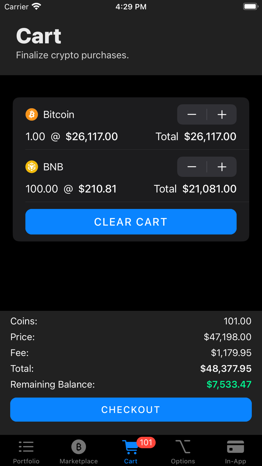Click the Bitcoin coin icon

tap(31, 114)
